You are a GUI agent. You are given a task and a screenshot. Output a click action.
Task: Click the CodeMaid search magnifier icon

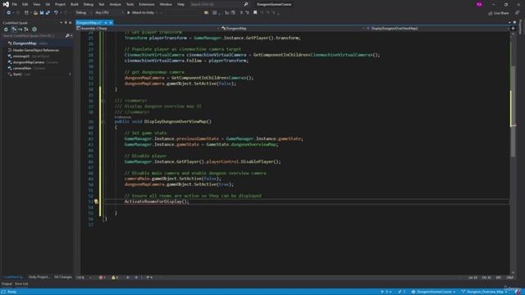[67, 35]
